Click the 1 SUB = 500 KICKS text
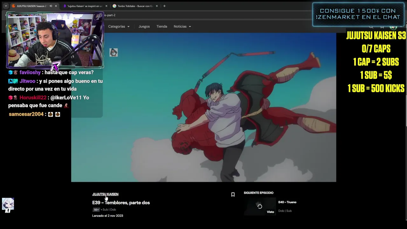 coord(376,88)
